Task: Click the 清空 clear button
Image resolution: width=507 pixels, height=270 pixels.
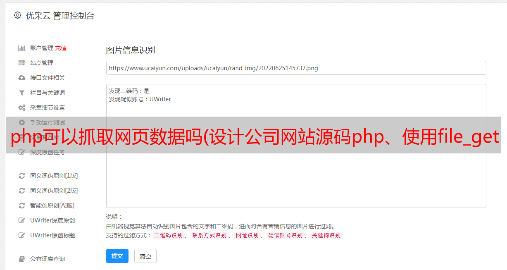Action: (145, 256)
